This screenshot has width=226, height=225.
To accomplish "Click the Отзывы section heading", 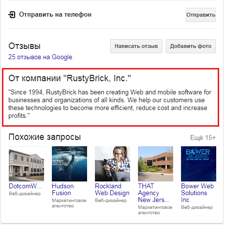I will tap(24, 46).
